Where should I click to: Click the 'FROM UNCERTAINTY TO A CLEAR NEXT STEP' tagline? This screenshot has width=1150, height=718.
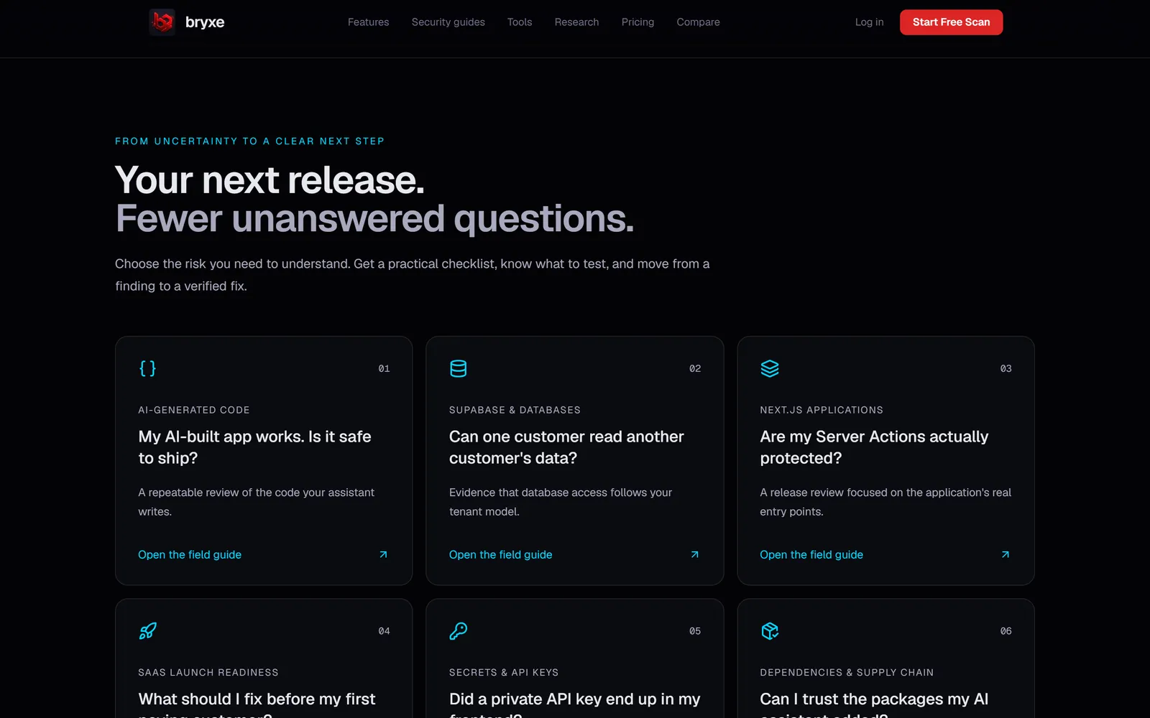tap(249, 141)
